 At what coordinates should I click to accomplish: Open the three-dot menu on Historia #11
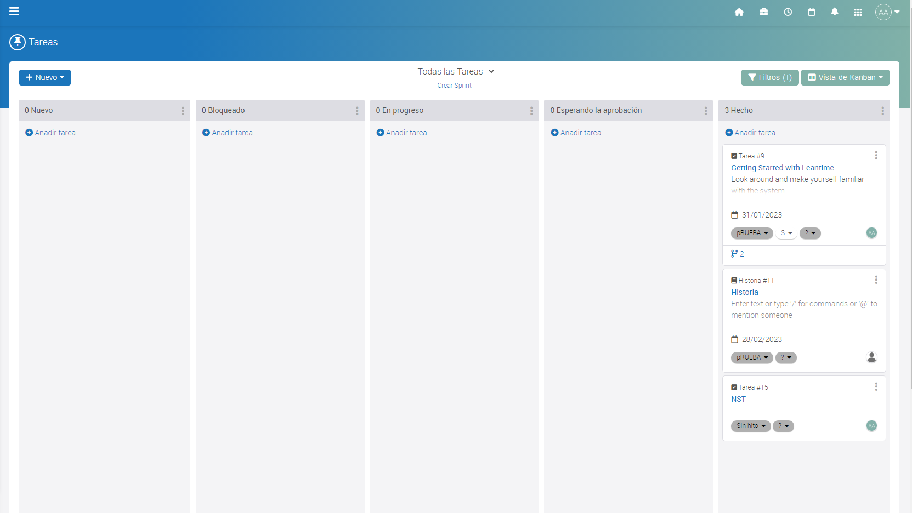click(876, 280)
